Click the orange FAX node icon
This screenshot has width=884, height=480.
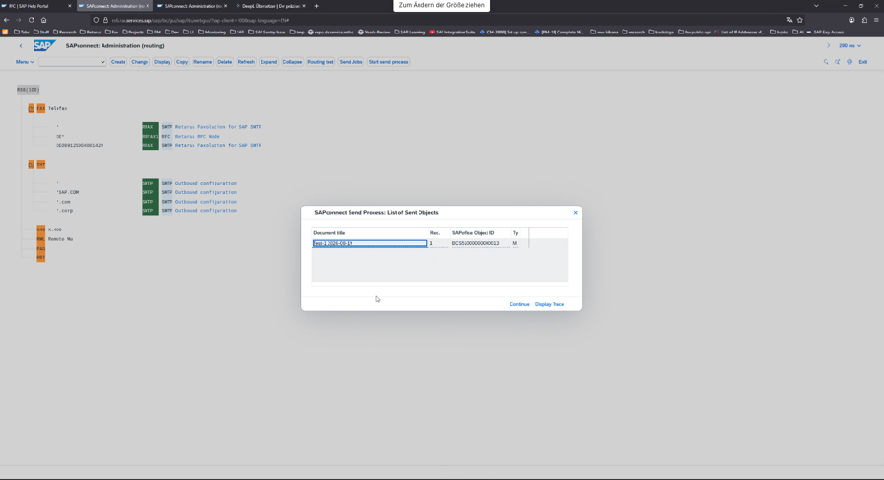40,108
